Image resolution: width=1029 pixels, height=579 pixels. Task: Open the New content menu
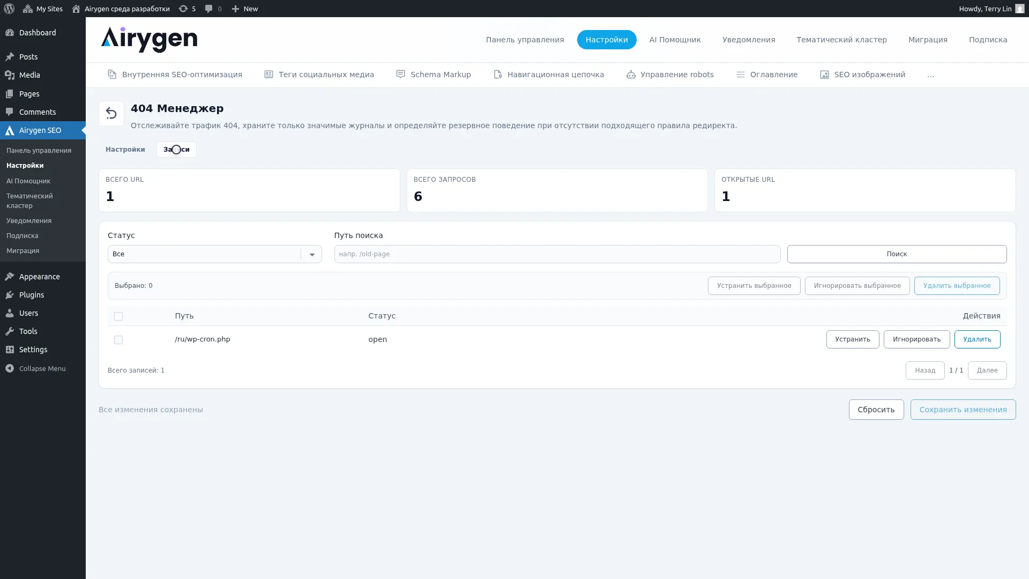coord(245,9)
